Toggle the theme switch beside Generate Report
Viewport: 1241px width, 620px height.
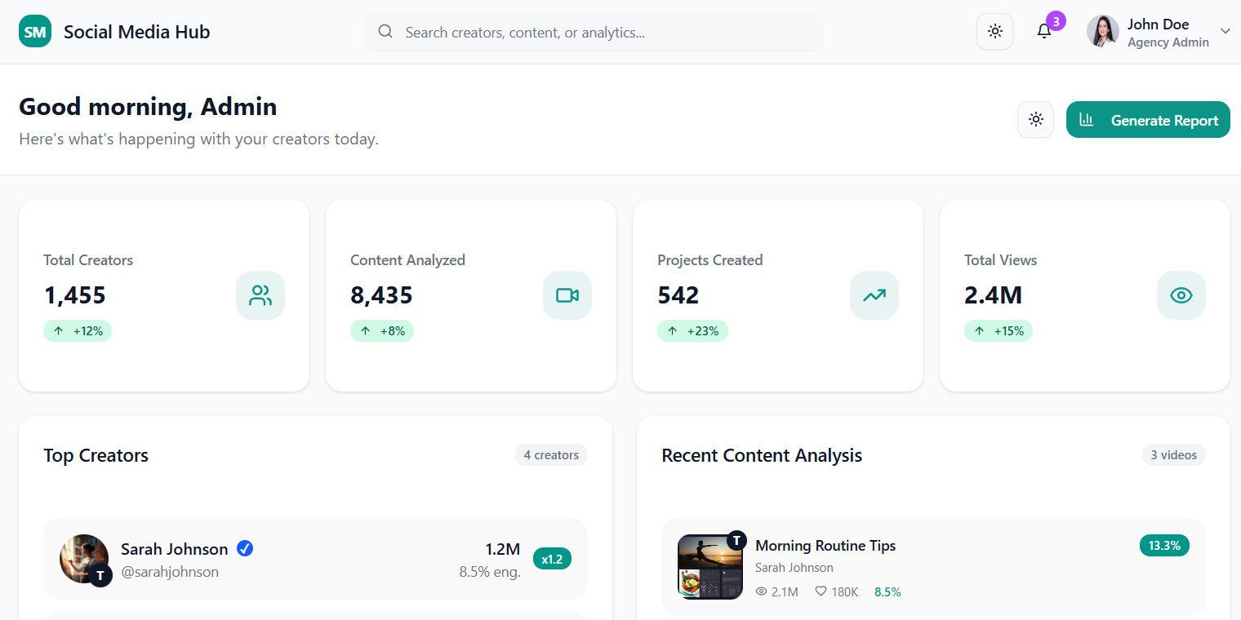pos(1035,119)
